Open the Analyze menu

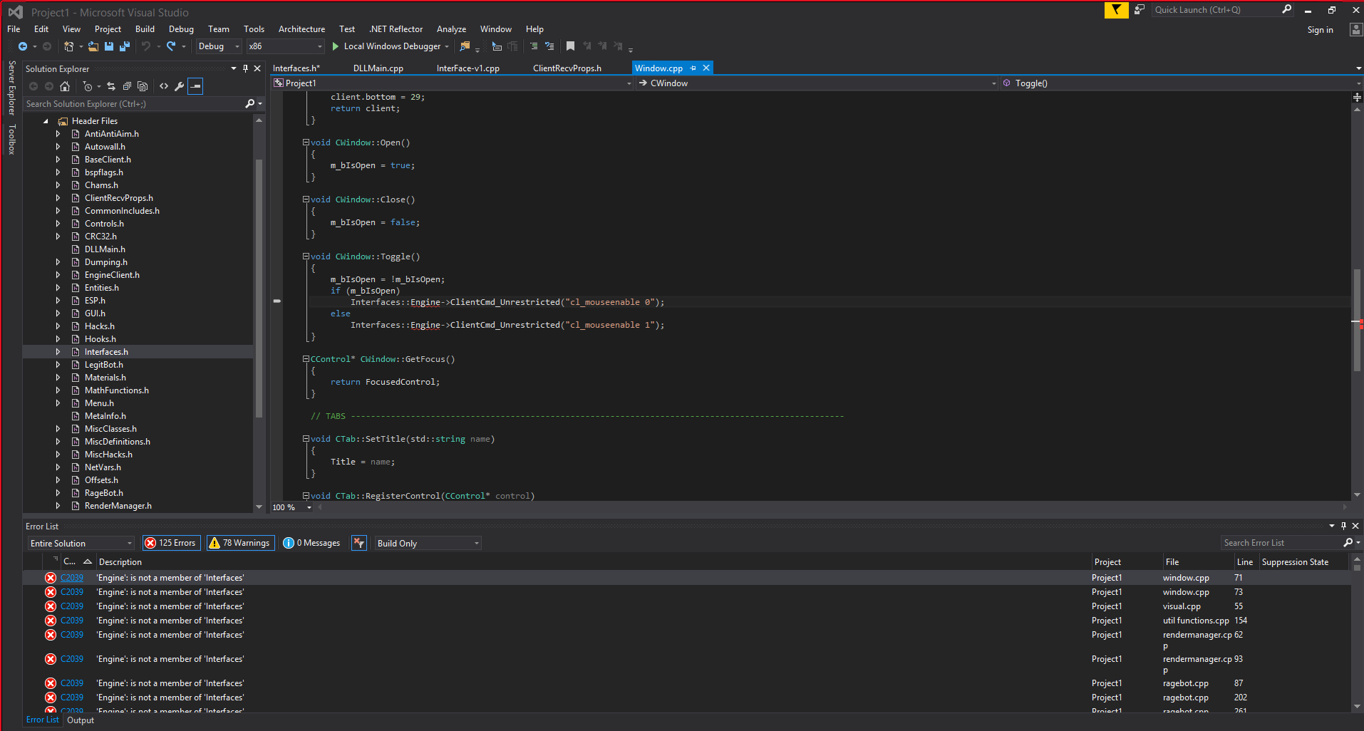[451, 29]
